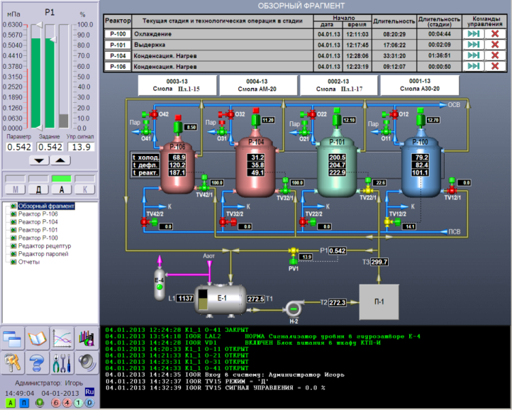Click the speaker sound icon
The height and width of the screenshot is (410, 512).
(x=87, y=362)
